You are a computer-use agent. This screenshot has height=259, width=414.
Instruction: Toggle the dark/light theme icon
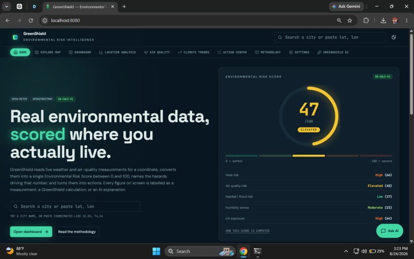[393, 38]
